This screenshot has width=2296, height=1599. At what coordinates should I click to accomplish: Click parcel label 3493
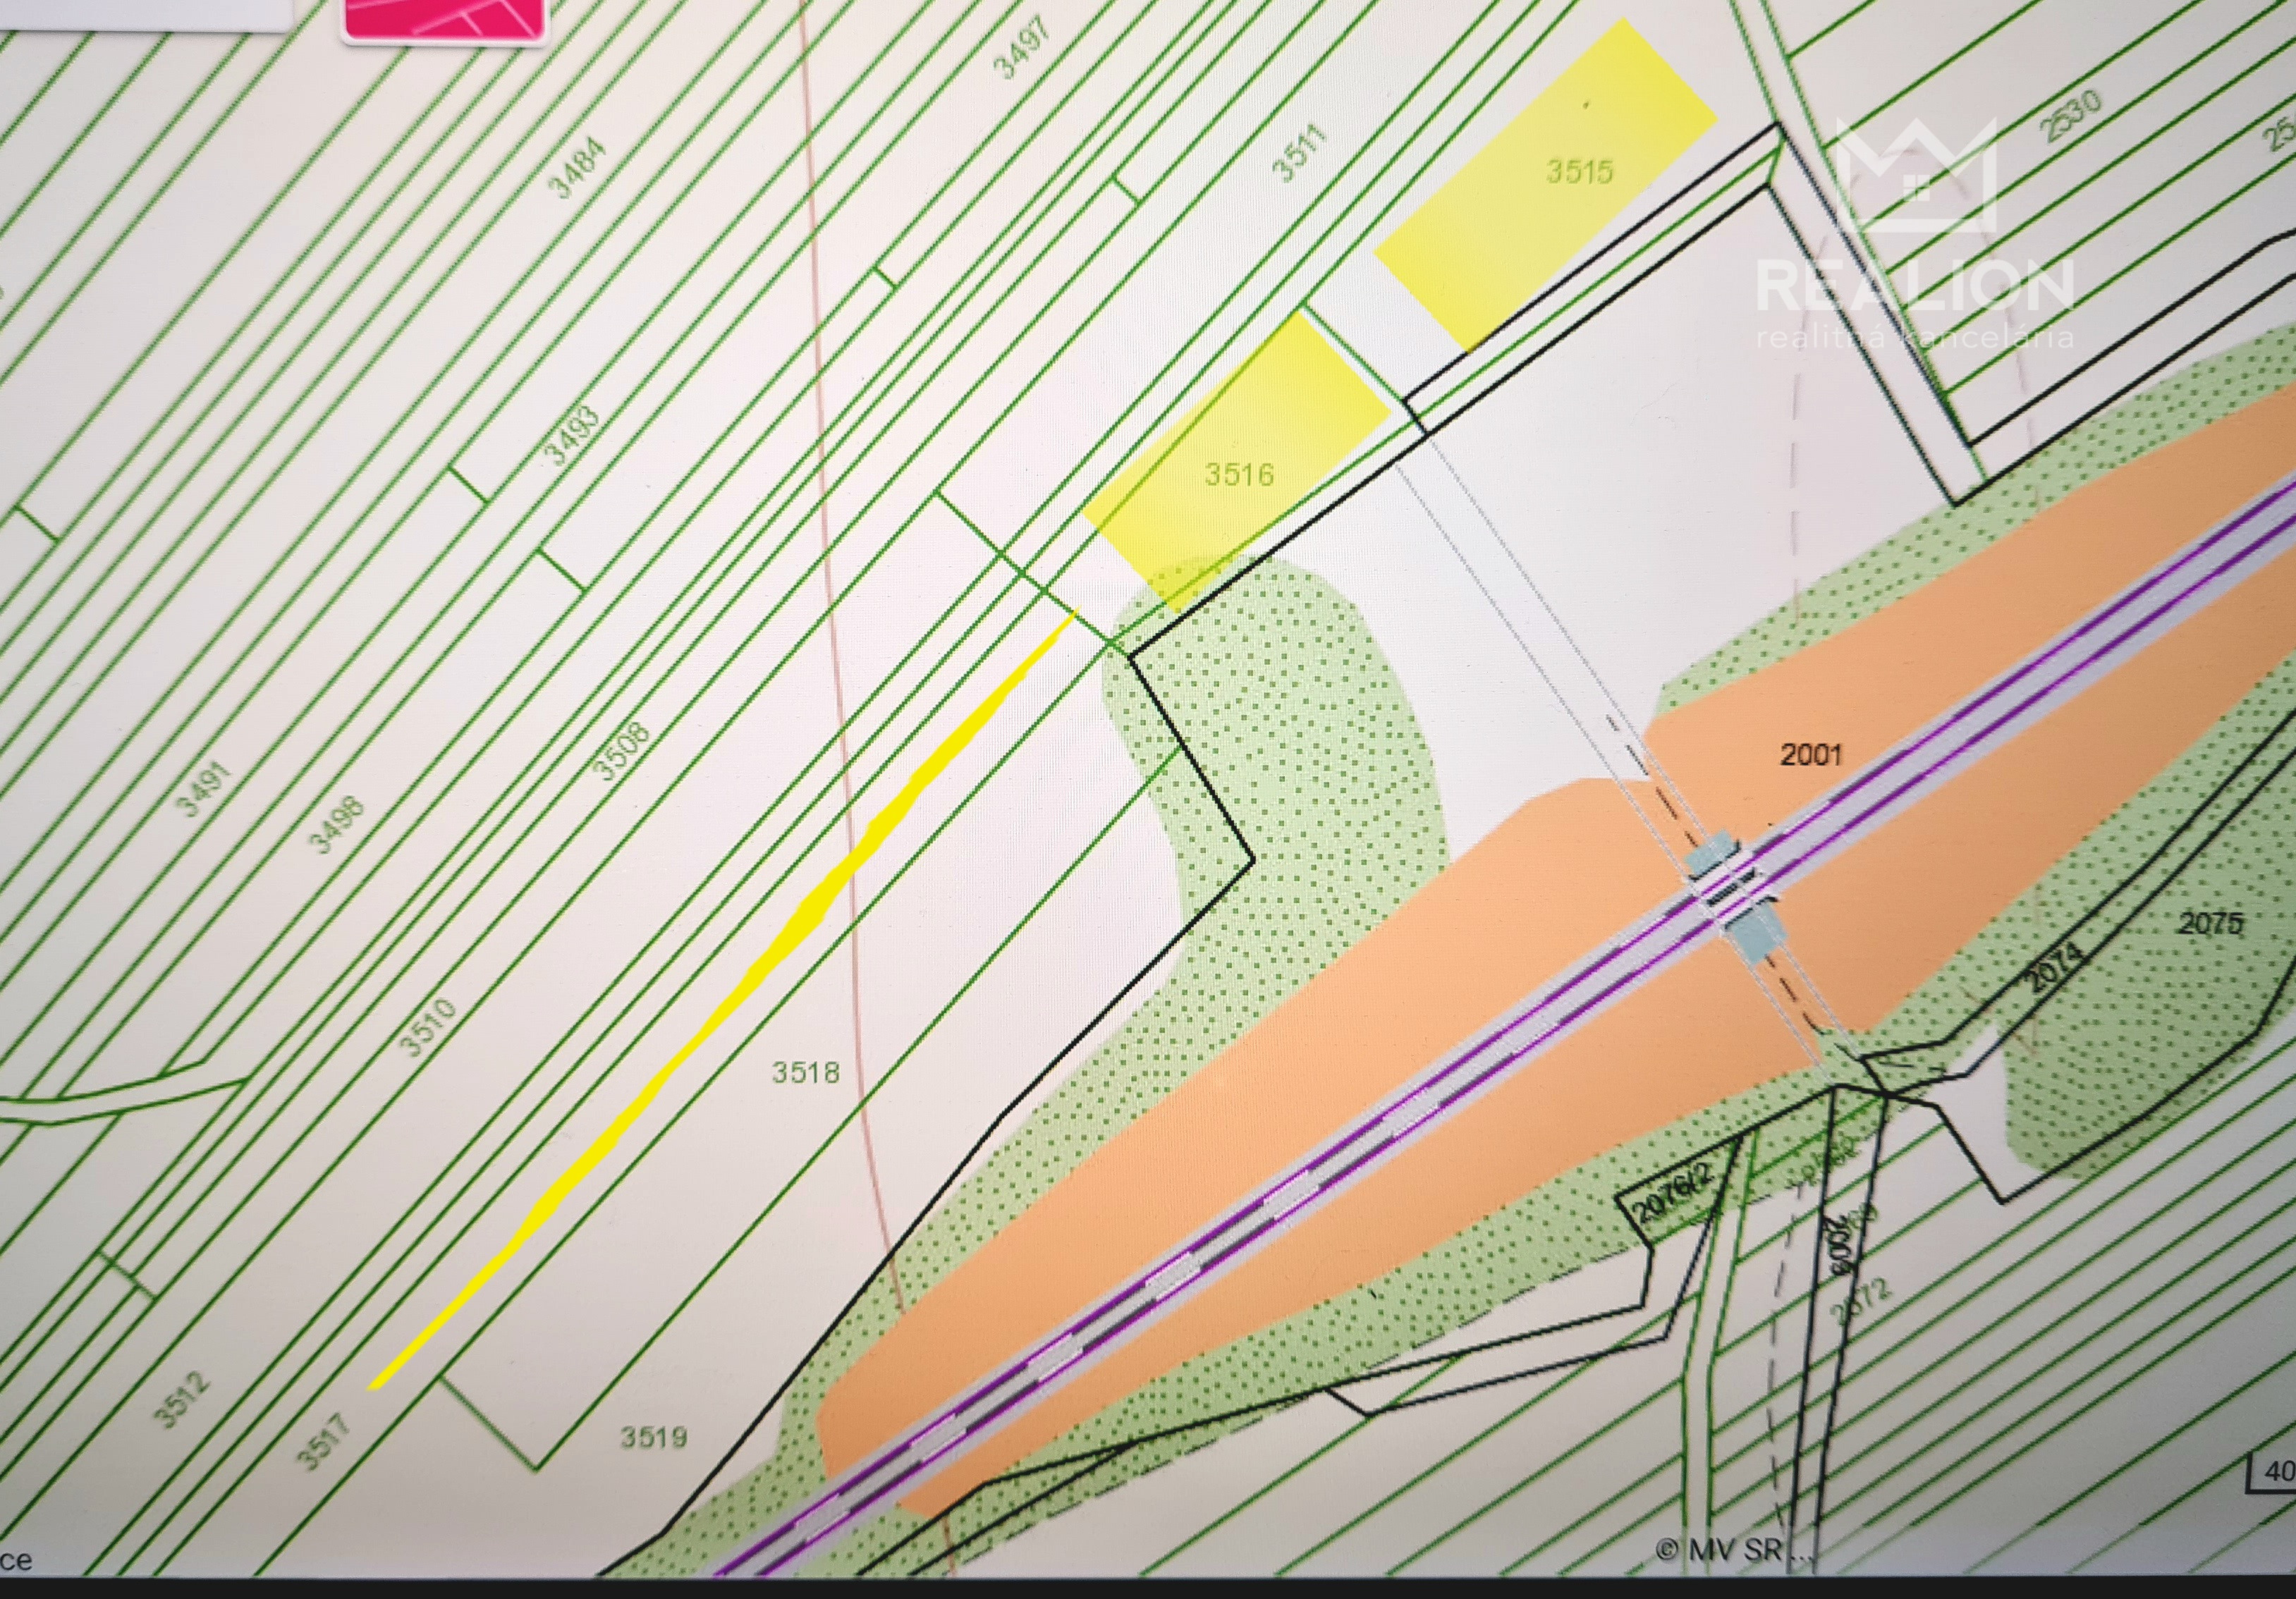point(572,436)
